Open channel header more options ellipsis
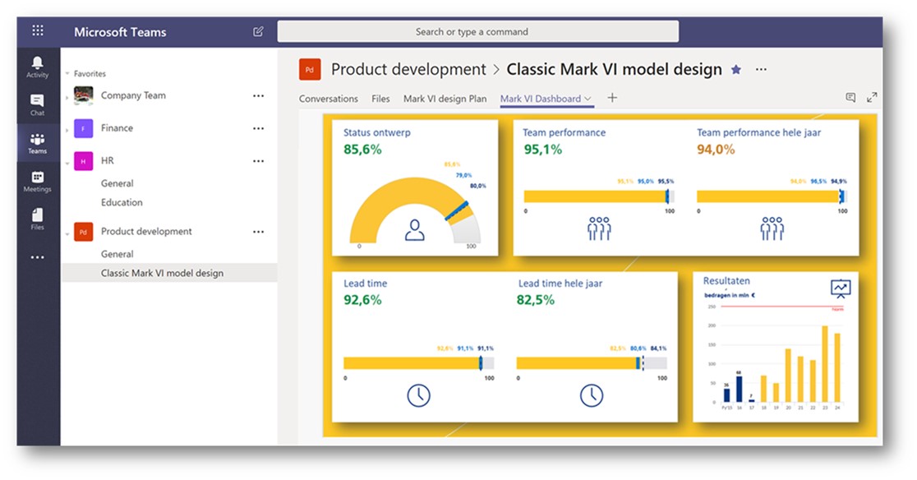This screenshot has width=917, height=480. click(761, 69)
